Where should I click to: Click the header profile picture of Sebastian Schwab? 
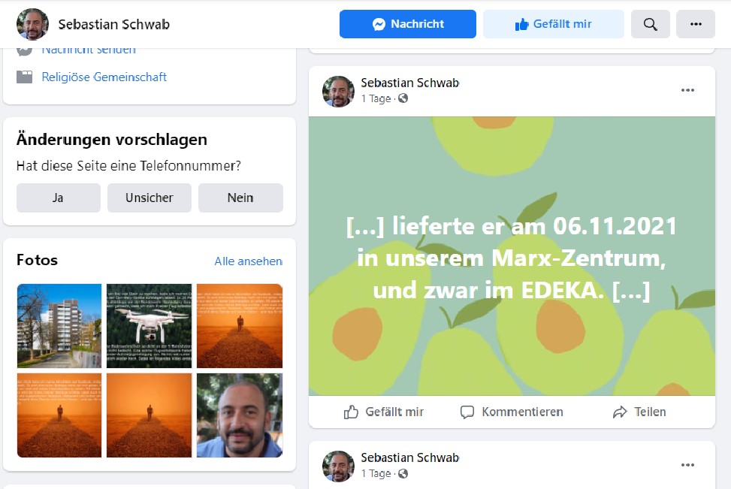click(32, 24)
